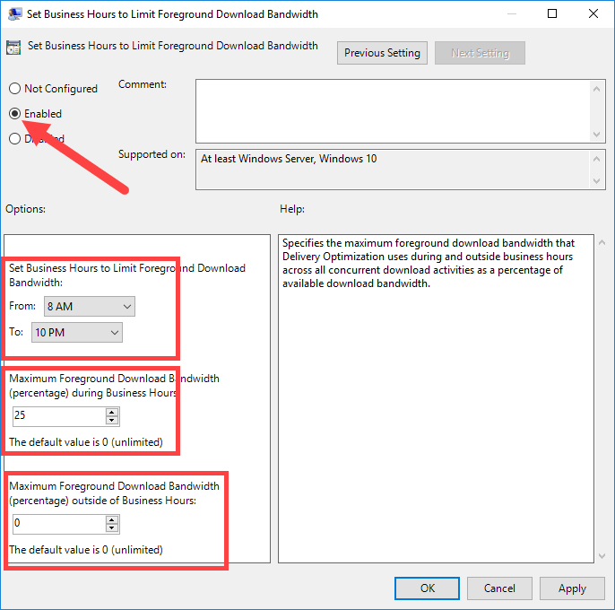Click Supported on box scroll up arrow
615x610 pixels.
(596, 159)
